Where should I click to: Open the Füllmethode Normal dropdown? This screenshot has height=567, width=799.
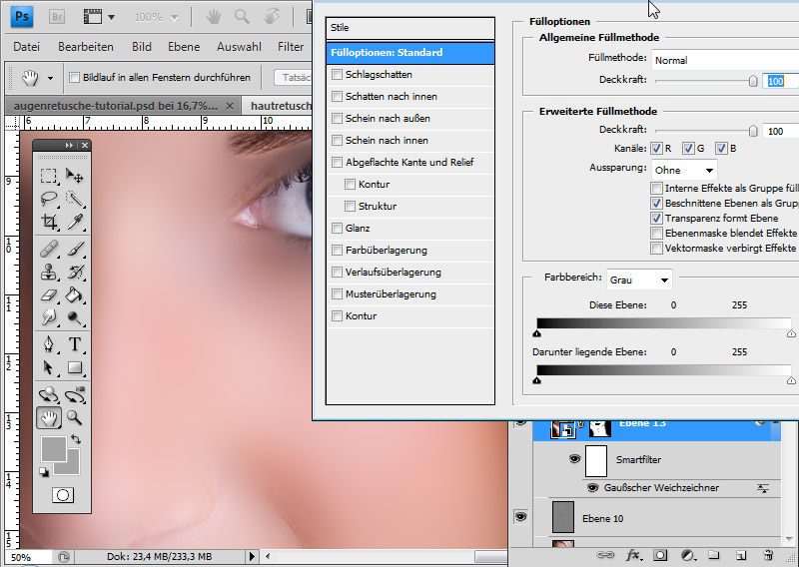[724, 60]
